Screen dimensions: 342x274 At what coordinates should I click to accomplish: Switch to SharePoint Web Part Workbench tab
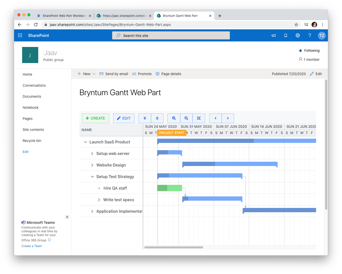pyautogui.click(x=64, y=16)
